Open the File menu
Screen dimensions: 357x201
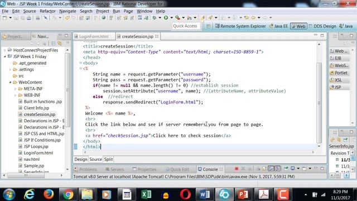[5, 11]
